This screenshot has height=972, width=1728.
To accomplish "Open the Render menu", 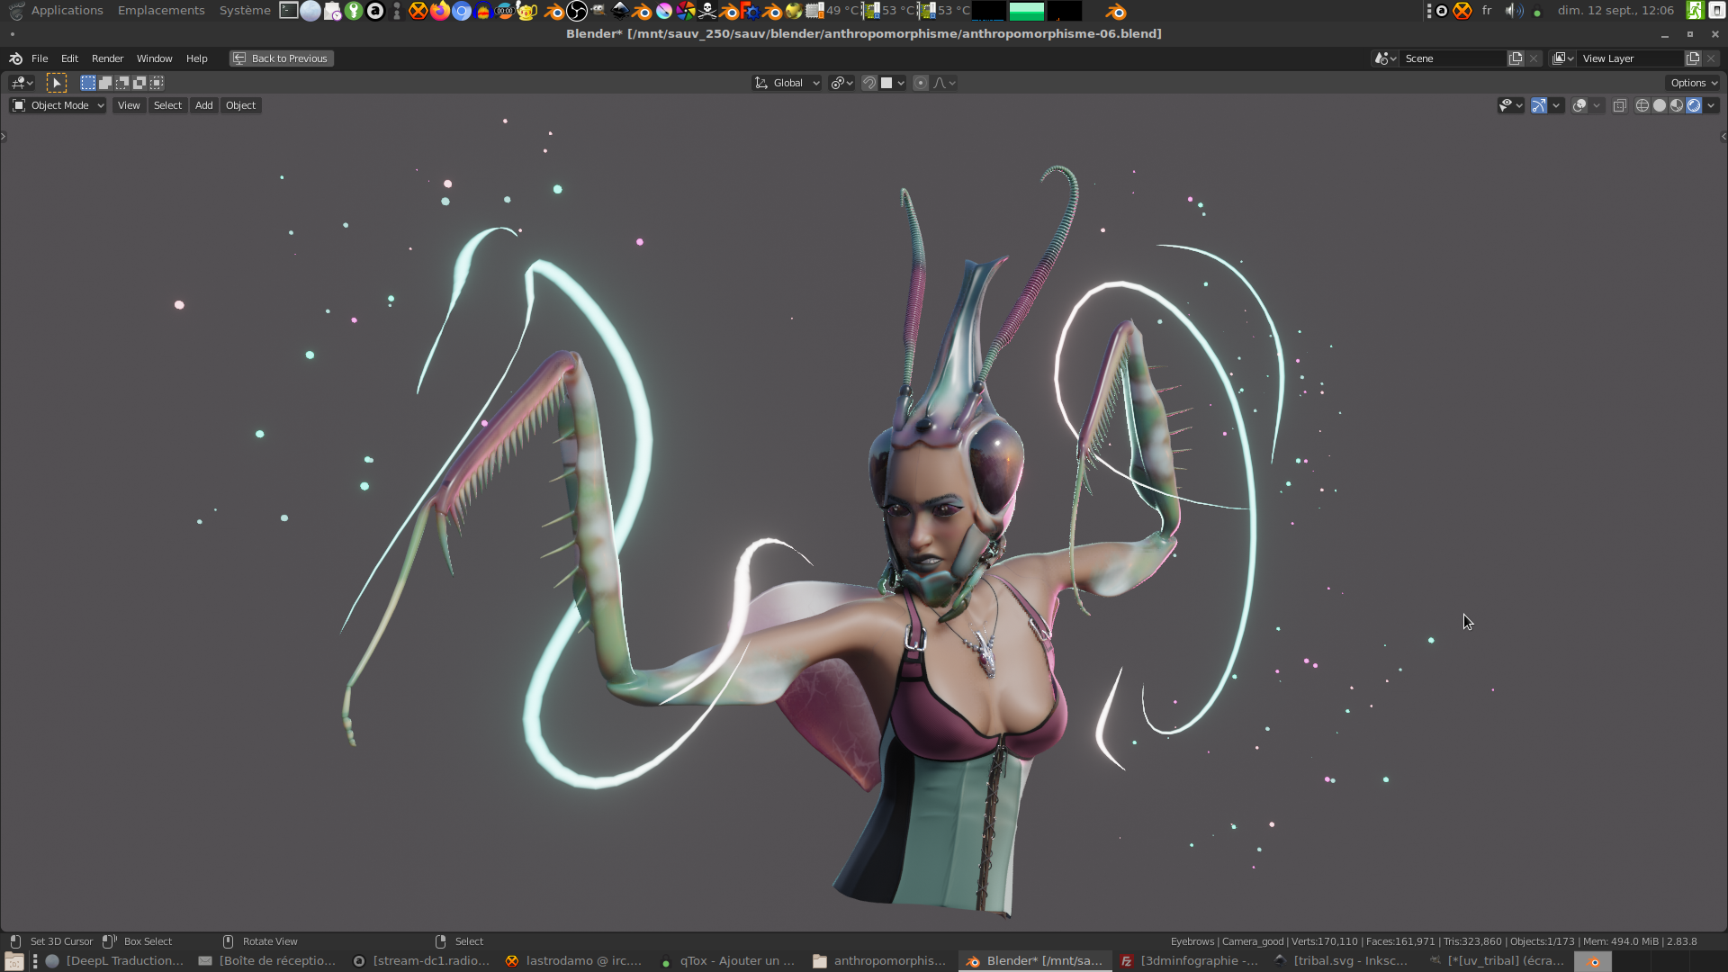I will point(107,58).
